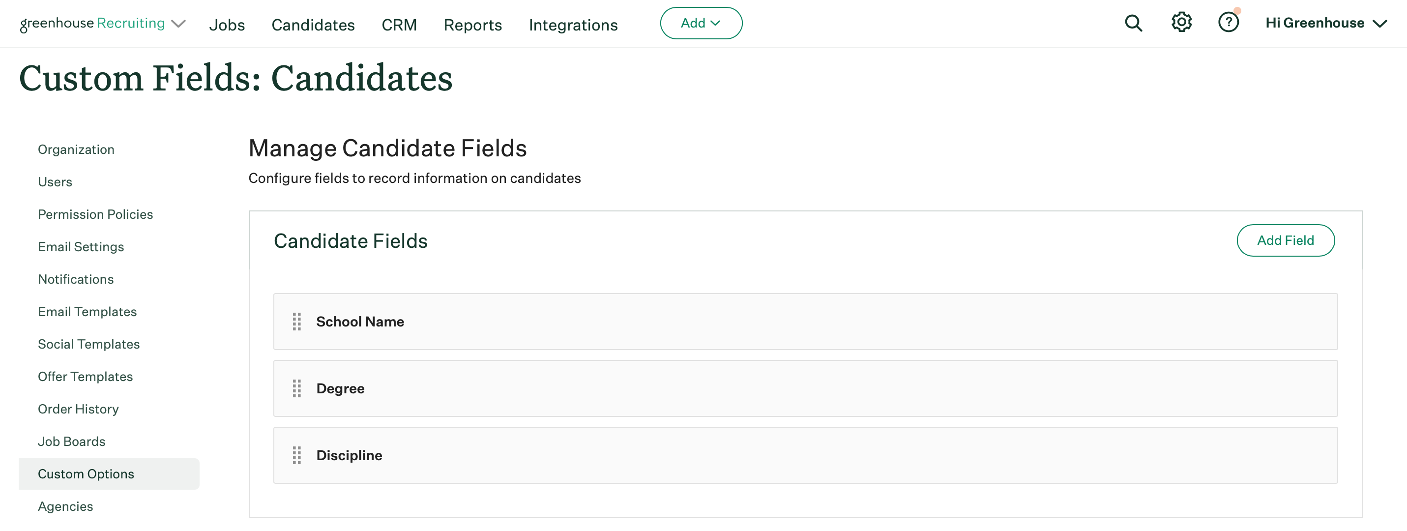Select the Custom Options sidebar item
This screenshot has width=1407, height=531.
click(86, 473)
